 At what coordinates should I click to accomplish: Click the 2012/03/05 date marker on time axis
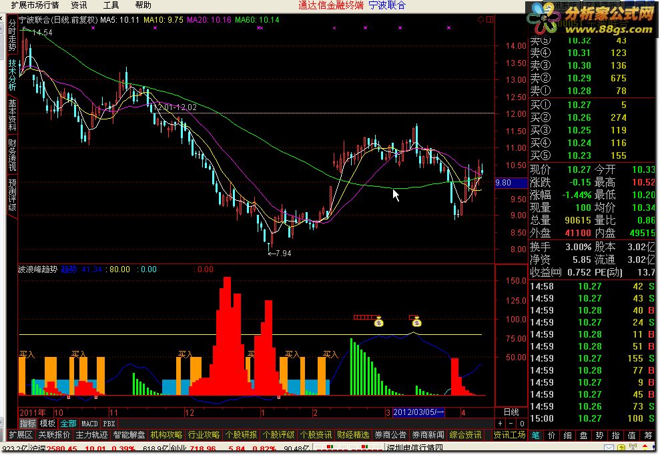coord(418,412)
